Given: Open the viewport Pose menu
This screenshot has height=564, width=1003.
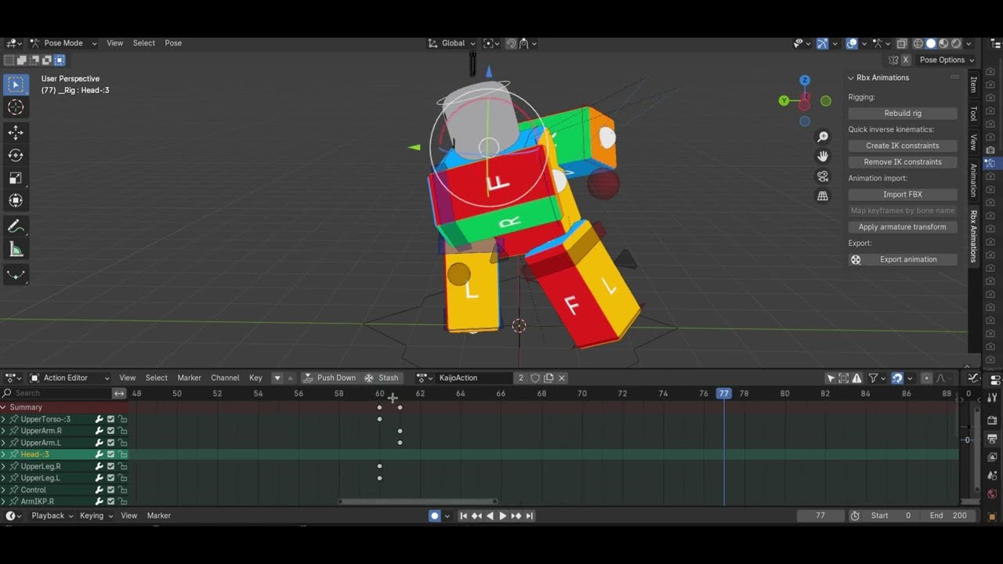Looking at the screenshot, I should 173,43.
